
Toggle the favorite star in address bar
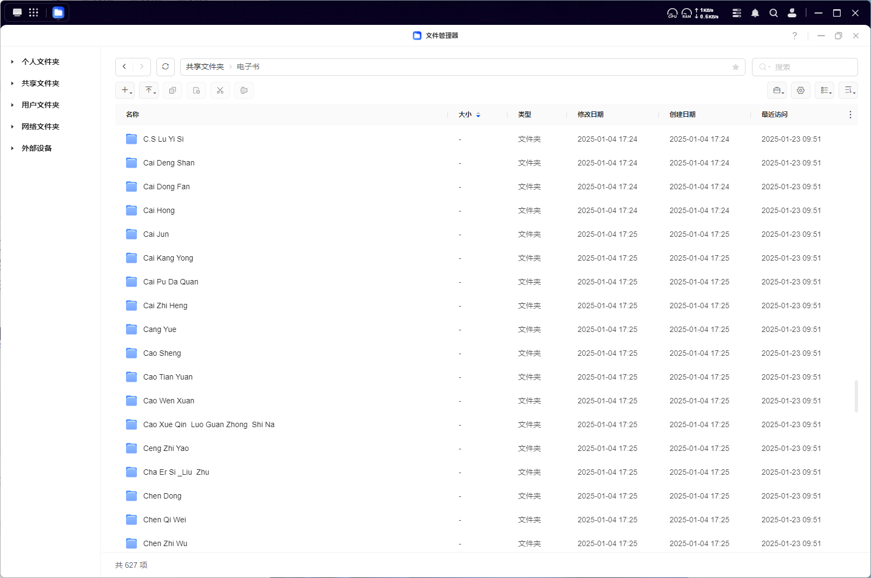[735, 67]
